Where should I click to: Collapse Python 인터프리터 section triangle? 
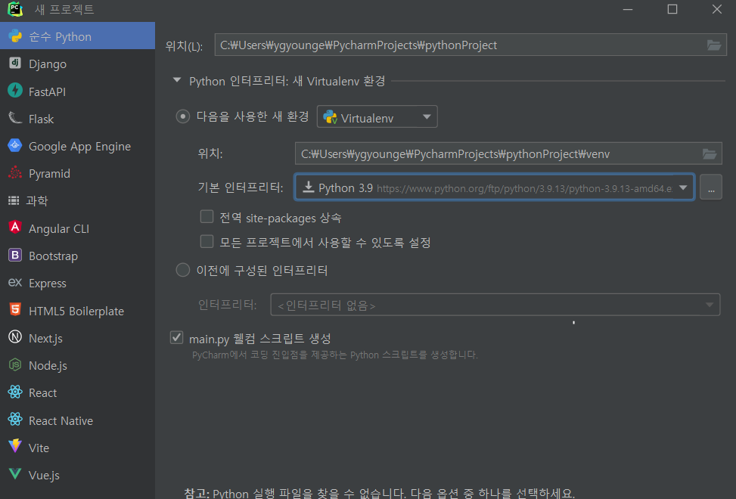click(177, 80)
